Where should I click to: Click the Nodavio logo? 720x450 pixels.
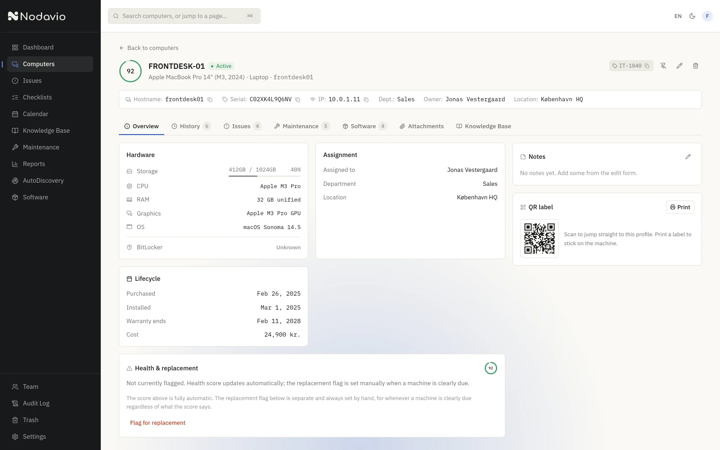[x=37, y=16]
